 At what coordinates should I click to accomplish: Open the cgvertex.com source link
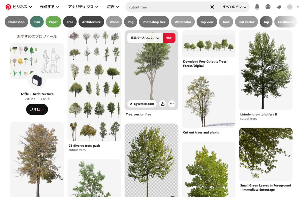coord(142,104)
